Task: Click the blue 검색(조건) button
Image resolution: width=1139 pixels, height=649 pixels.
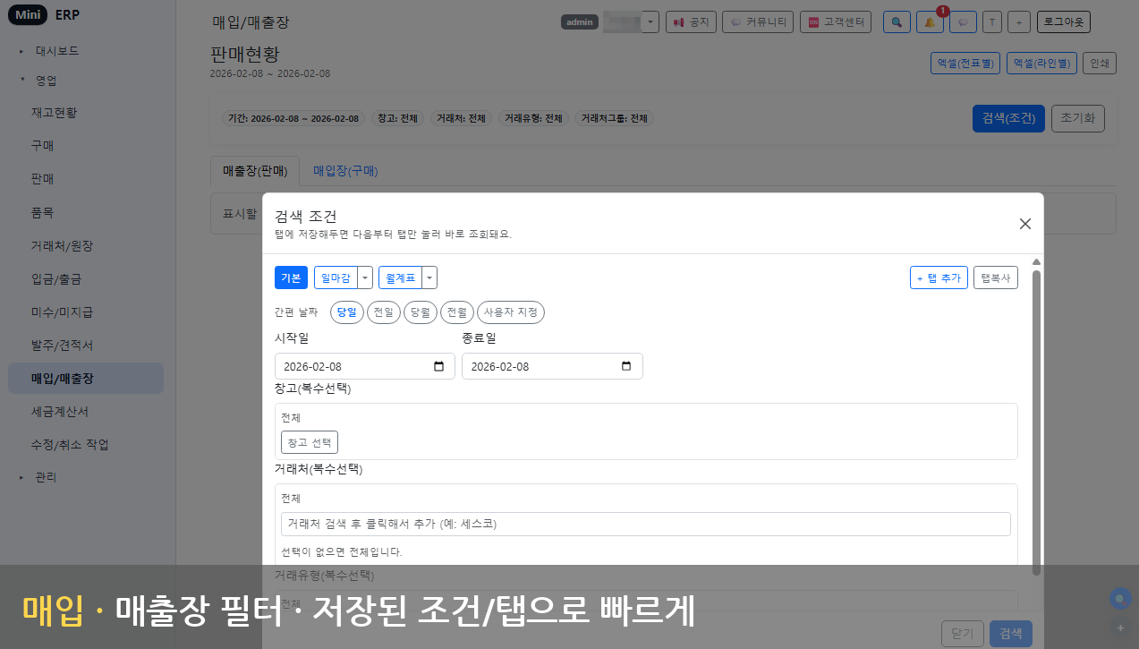Action: (1008, 118)
